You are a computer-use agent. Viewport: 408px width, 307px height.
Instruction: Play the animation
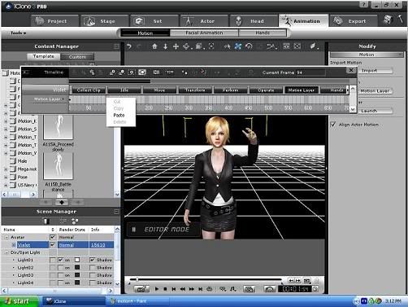coord(157,289)
